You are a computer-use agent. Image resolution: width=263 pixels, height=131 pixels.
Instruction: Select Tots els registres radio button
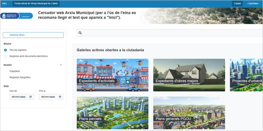tap(6, 50)
